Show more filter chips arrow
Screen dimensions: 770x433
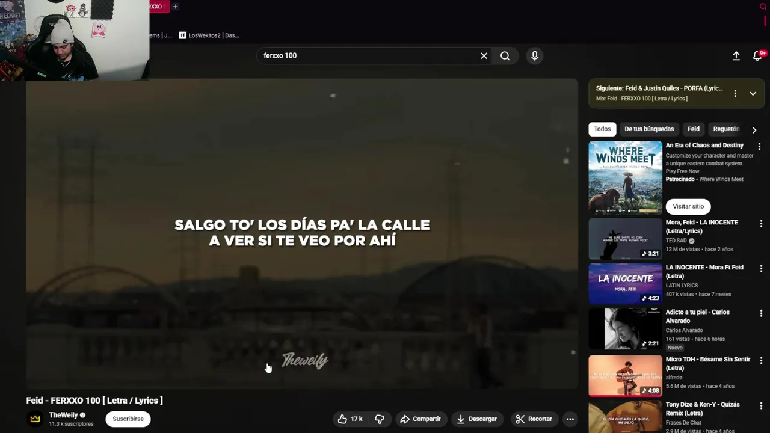(x=754, y=129)
